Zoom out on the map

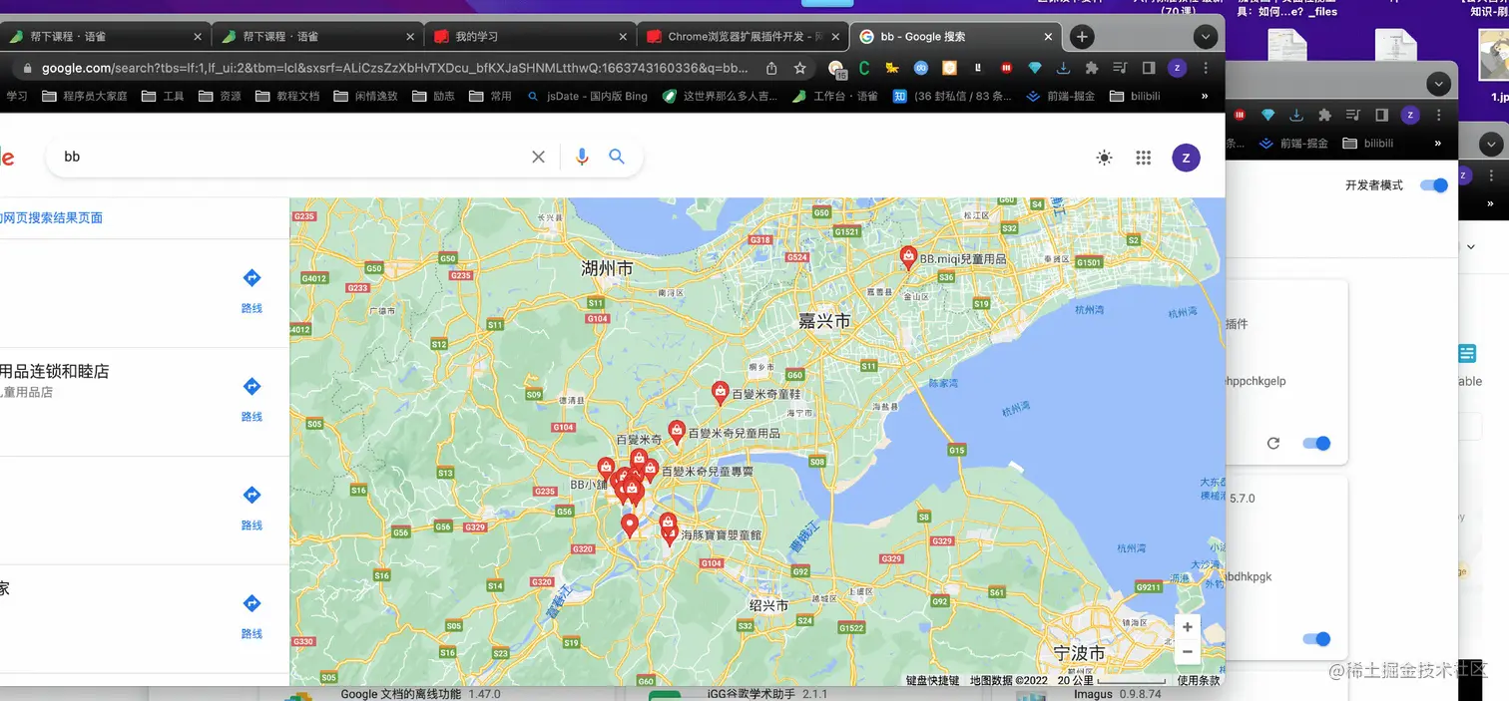pyautogui.click(x=1187, y=652)
